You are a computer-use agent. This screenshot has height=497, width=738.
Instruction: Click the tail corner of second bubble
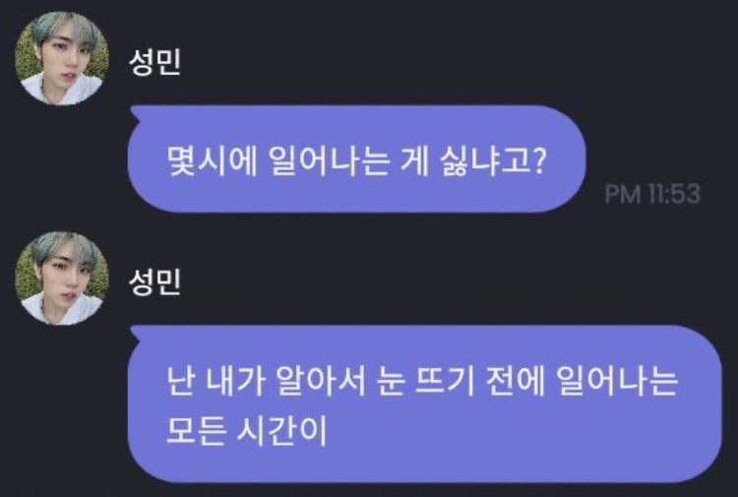coord(135,331)
